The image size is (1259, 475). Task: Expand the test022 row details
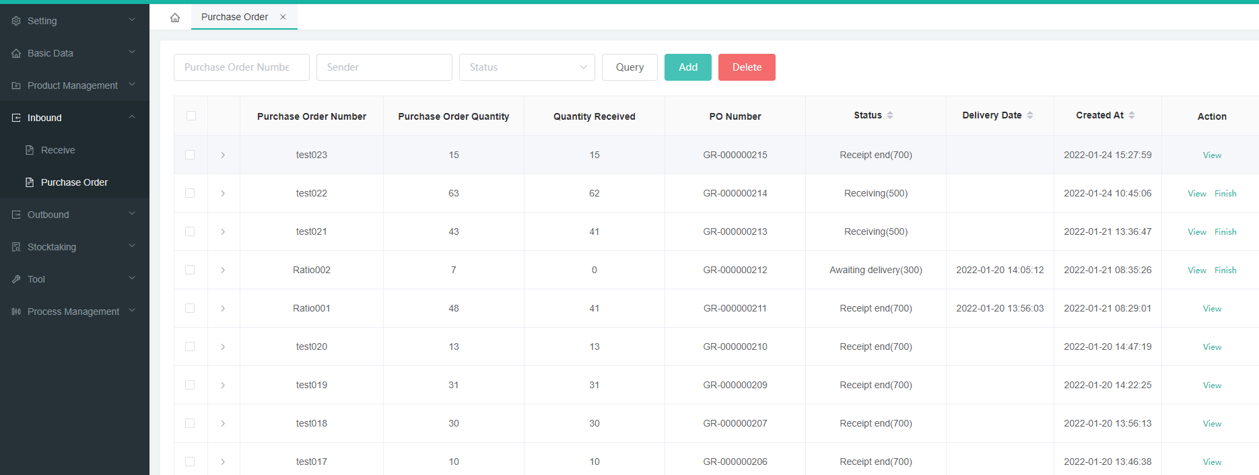(223, 194)
